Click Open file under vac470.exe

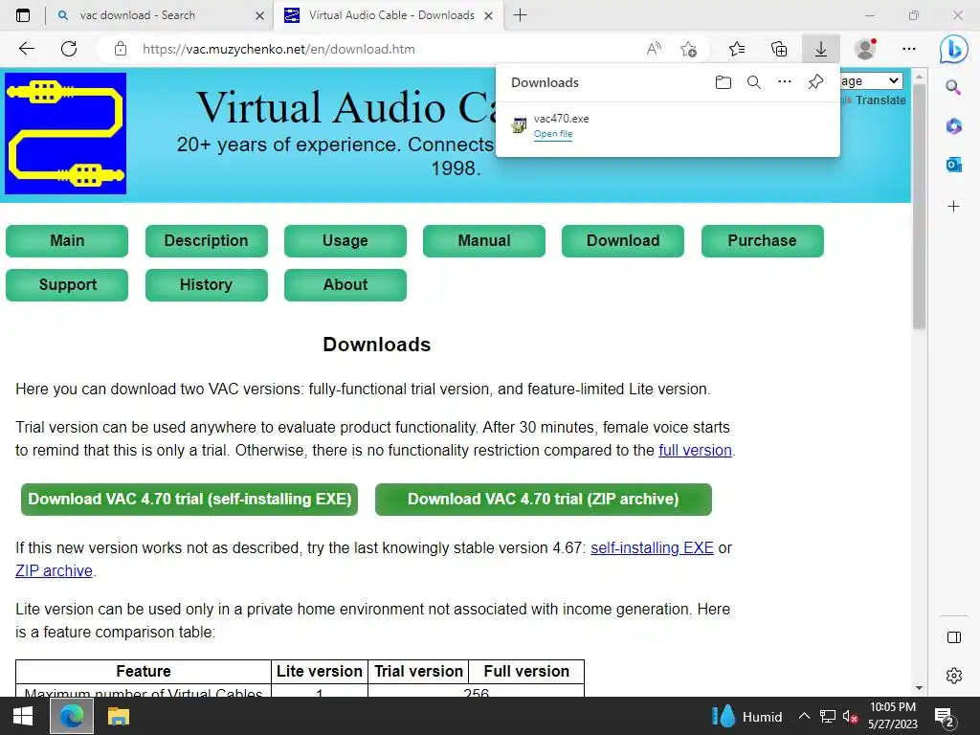[553, 134]
